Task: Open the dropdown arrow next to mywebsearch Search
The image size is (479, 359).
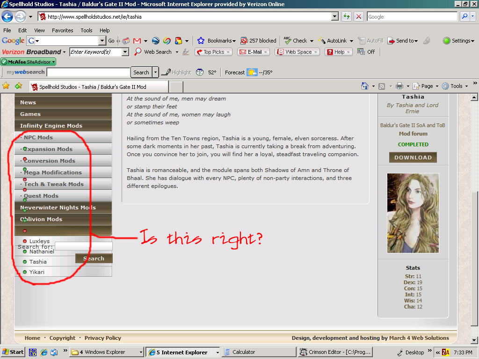Action: pyautogui.click(x=155, y=72)
